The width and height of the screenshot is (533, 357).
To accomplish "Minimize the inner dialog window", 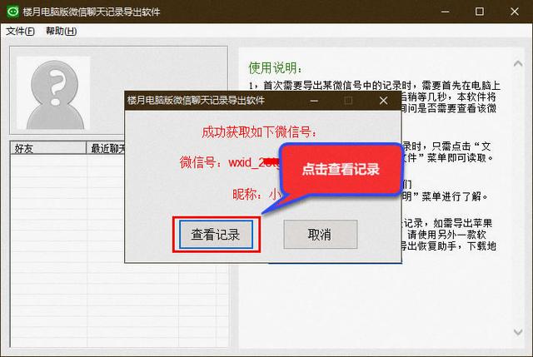I will (314, 101).
